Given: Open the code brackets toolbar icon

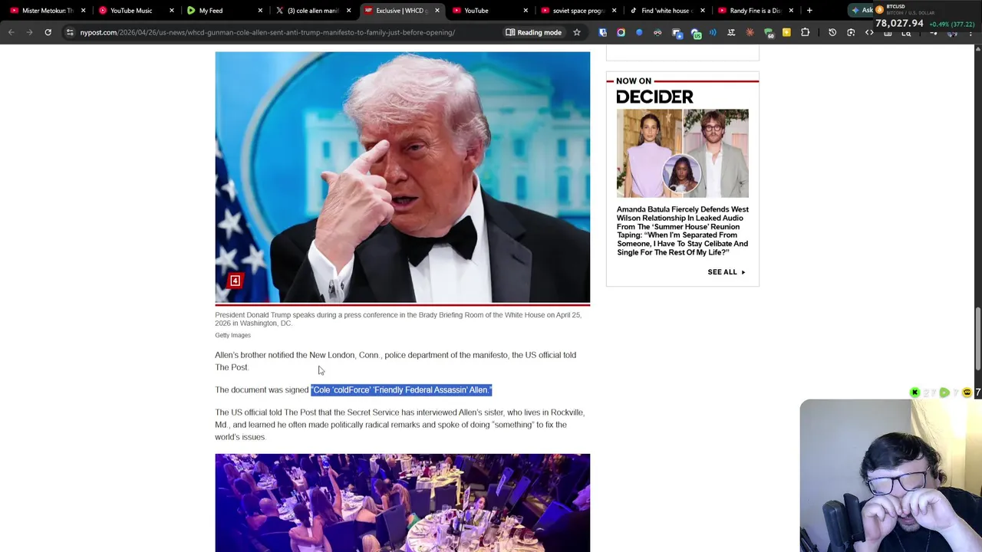Looking at the screenshot, I should pos(869,32).
